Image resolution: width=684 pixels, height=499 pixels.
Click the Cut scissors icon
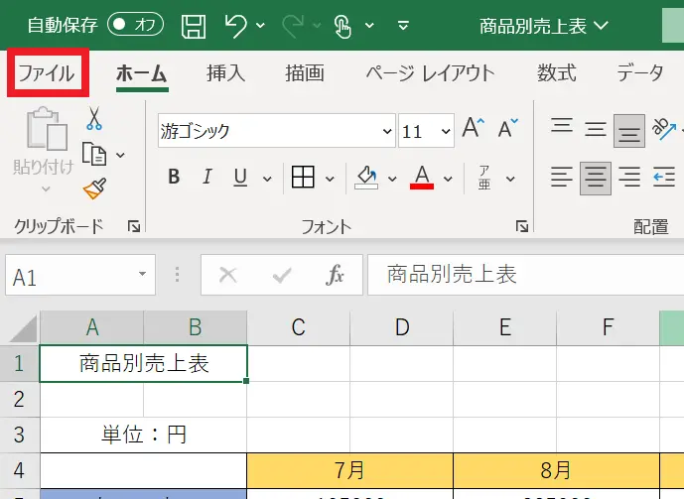[x=93, y=118]
